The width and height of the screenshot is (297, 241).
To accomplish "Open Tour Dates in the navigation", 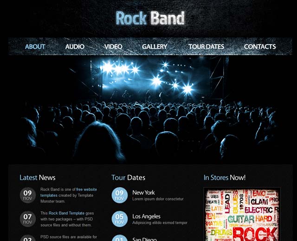I will click(x=206, y=47).
